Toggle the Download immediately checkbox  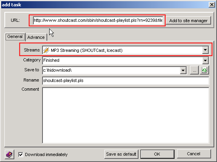pos(21,154)
